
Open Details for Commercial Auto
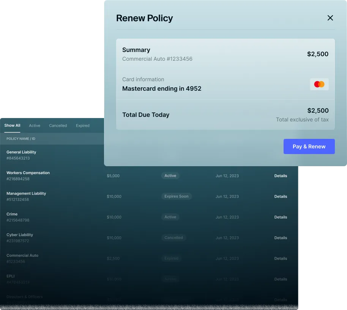[281, 258]
